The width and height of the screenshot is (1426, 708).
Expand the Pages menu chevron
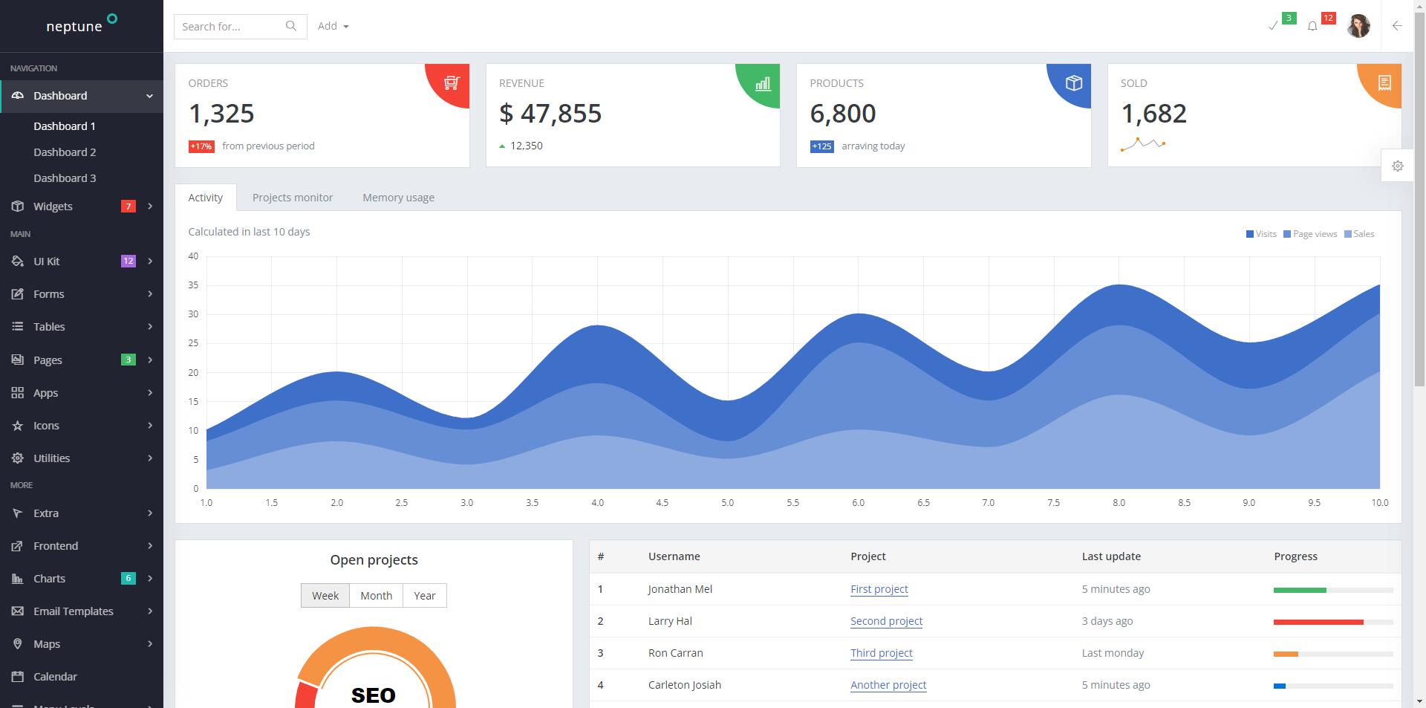coord(150,360)
